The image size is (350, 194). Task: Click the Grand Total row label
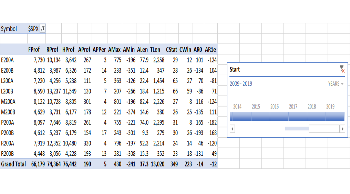[x=13, y=164]
